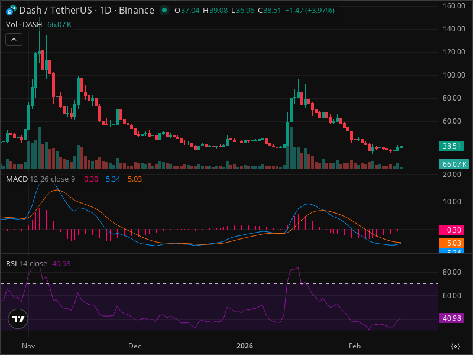
Task: Collapse the indicator legend chevron button
Action: click(x=14, y=40)
